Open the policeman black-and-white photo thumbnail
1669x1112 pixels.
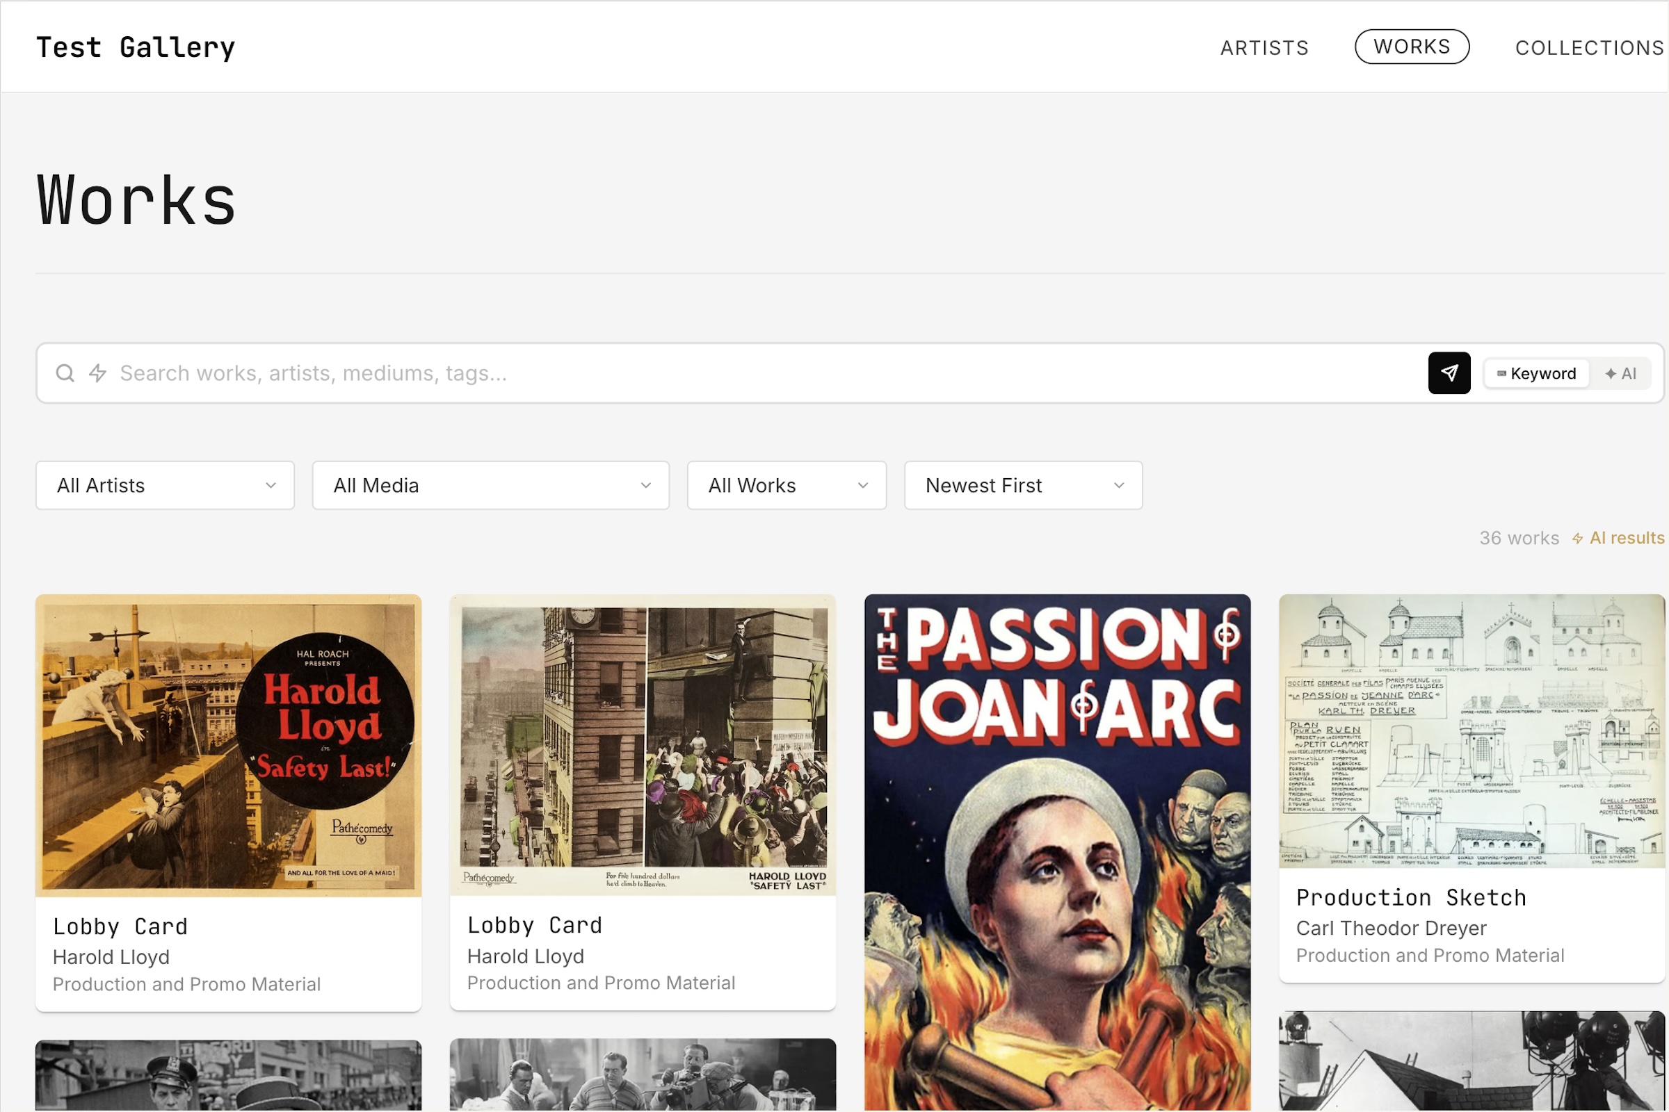coord(229,1075)
